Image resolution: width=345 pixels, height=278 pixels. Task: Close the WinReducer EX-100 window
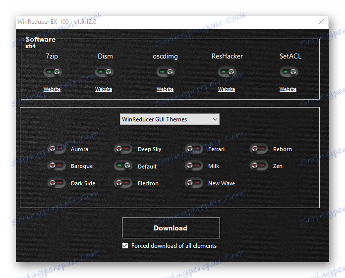pyautogui.click(x=321, y=22)
